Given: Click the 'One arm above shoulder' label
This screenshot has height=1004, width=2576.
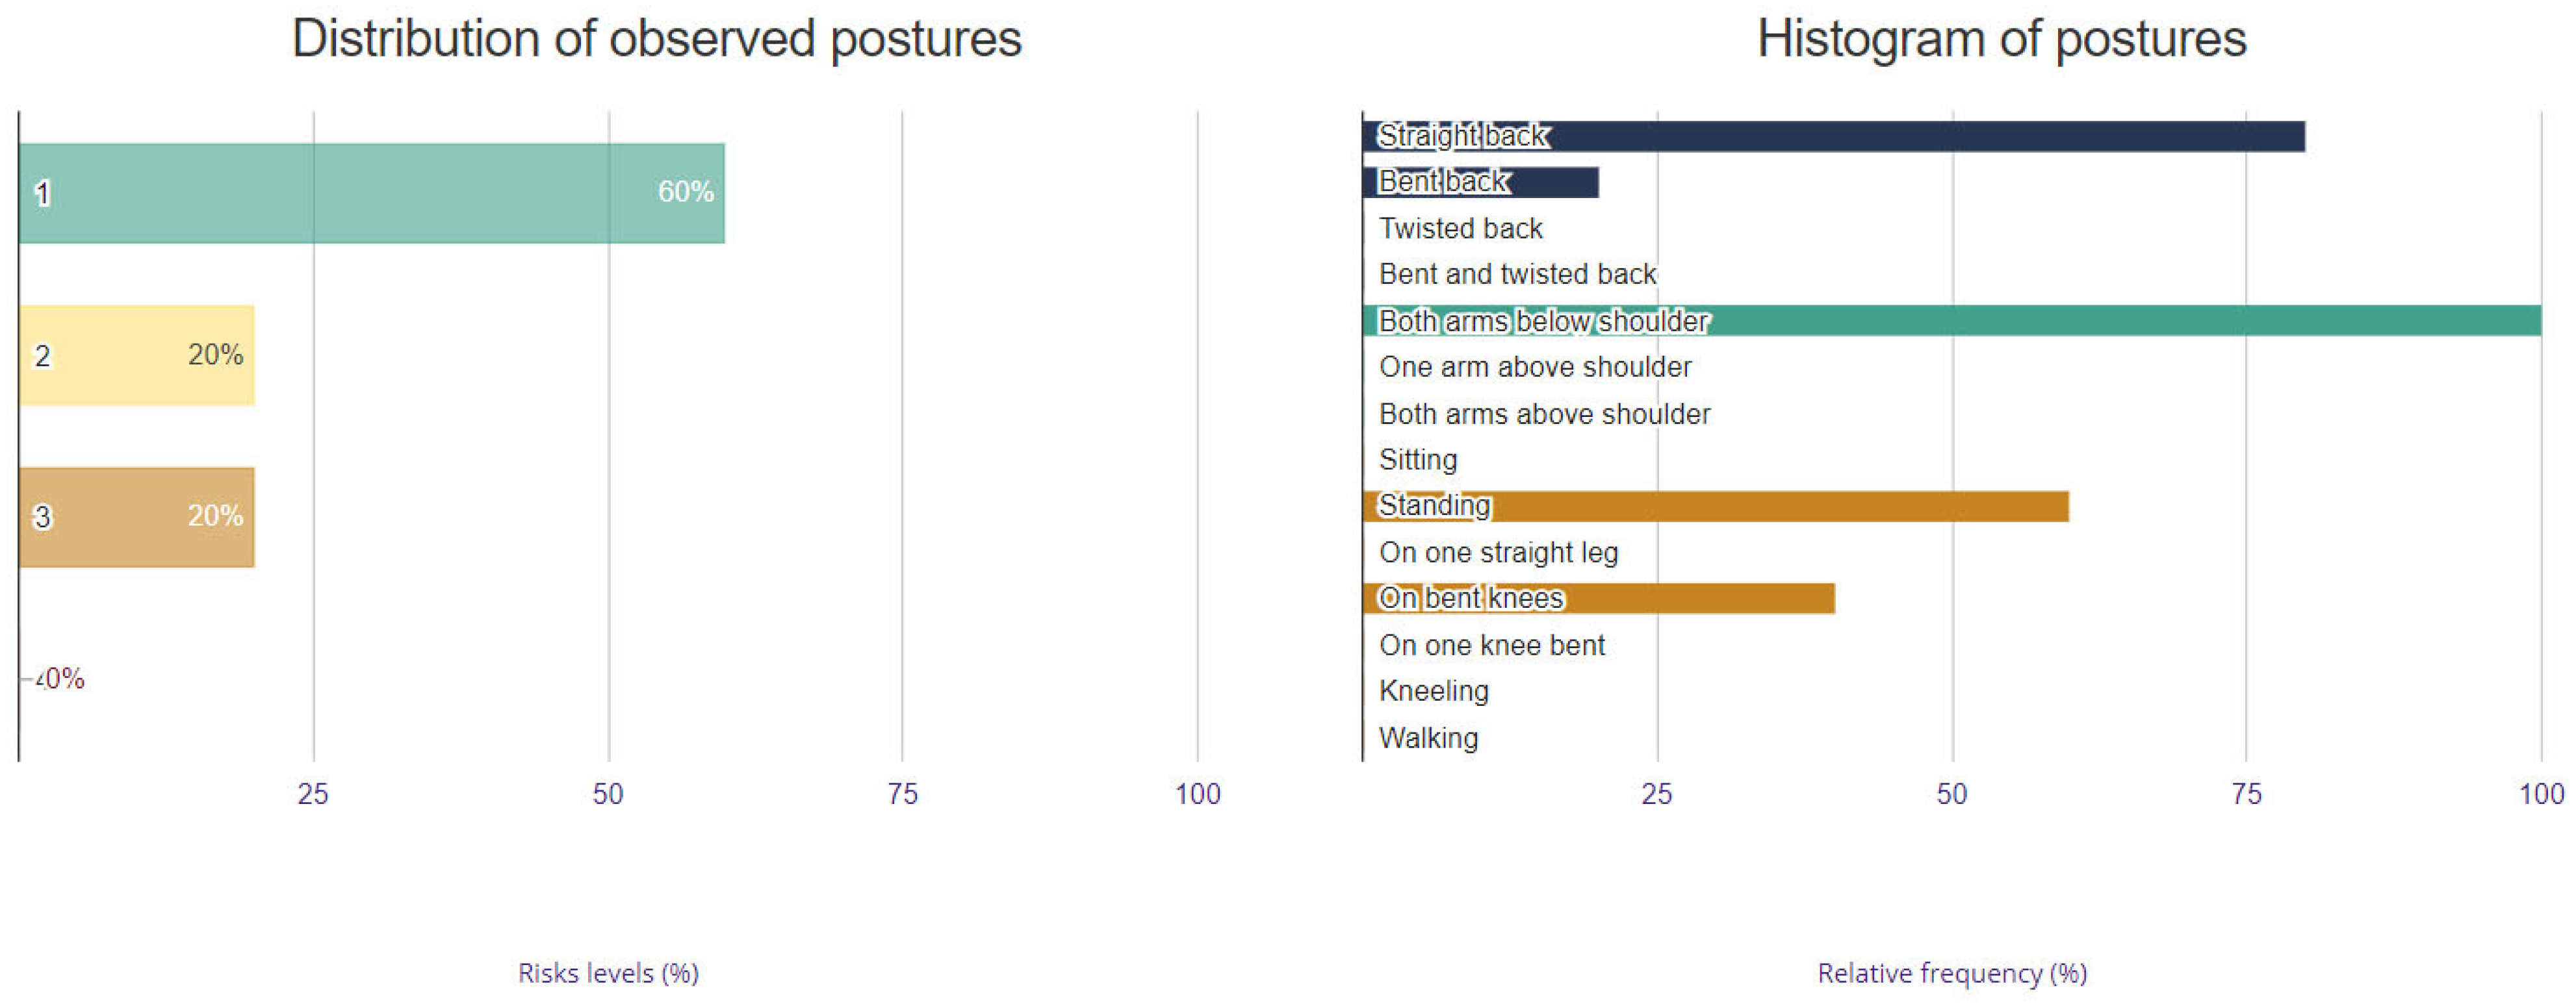Looking at the screenshot, I should 1535,367.
